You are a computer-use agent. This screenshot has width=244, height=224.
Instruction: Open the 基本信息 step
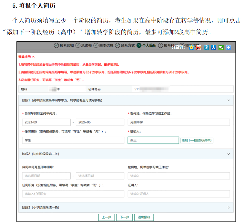click(104, 45)
